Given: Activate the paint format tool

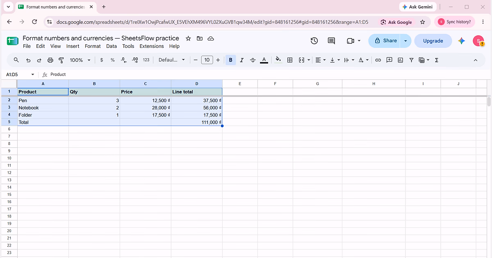Looking at the screenshot, I should tap(61, 60).
